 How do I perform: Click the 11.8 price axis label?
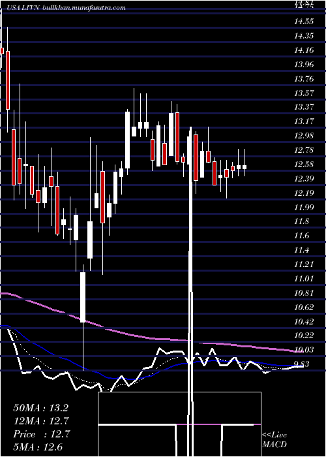301,221
